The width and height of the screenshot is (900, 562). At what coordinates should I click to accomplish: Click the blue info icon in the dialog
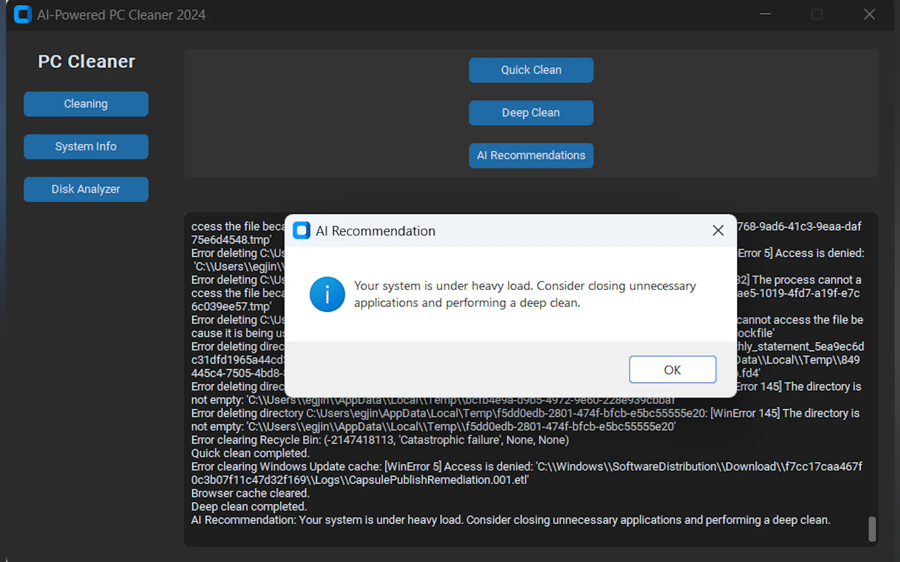click(x=327, y=294)
